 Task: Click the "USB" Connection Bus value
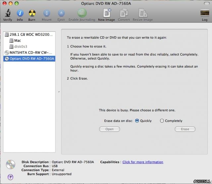coord(55,166)
